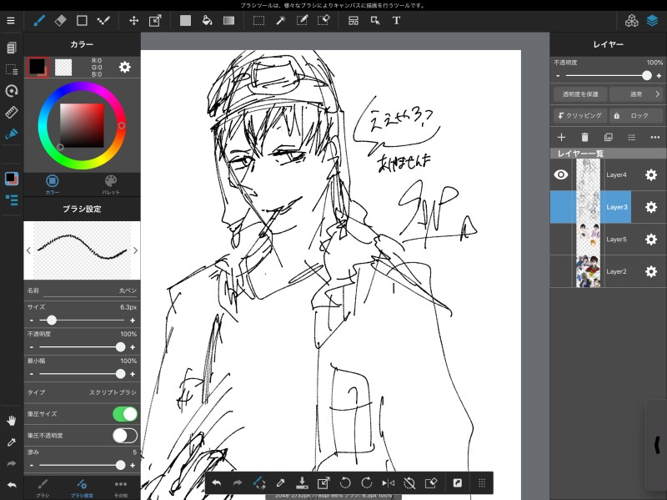Open the materials cubes panel
This screenshot has width=667, height=500.
tap(632, 20)
